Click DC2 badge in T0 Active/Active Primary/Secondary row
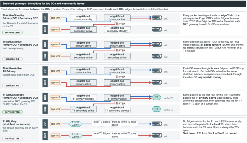The height and width of the screenshot is (143, 247). tap(45, 56)
